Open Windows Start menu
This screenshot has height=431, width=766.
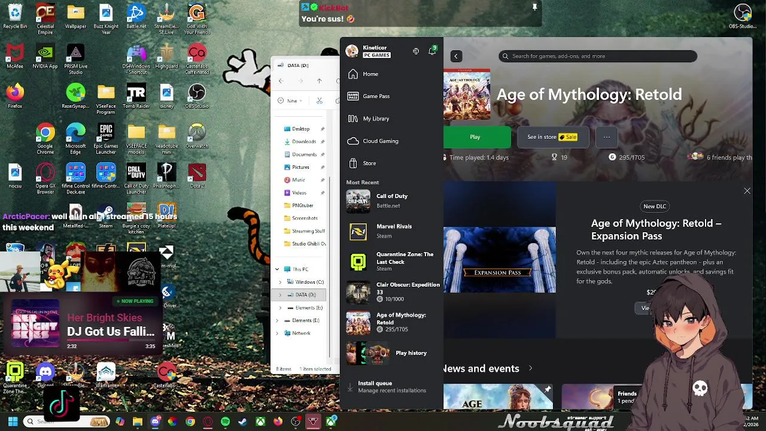(13, 422)
